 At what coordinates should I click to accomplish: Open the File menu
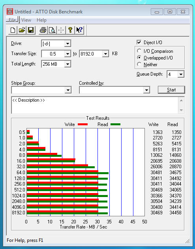coord(12,20)
